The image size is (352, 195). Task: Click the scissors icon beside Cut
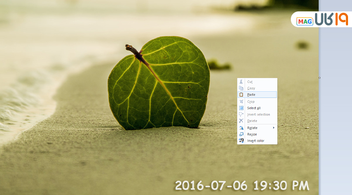coord(241,82)
